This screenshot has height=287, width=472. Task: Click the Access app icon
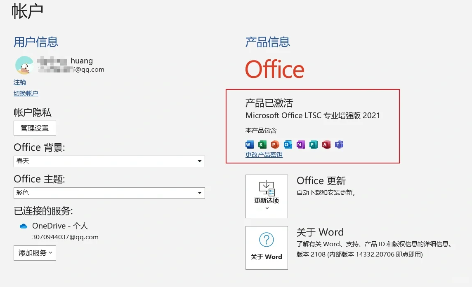[326, 145]
